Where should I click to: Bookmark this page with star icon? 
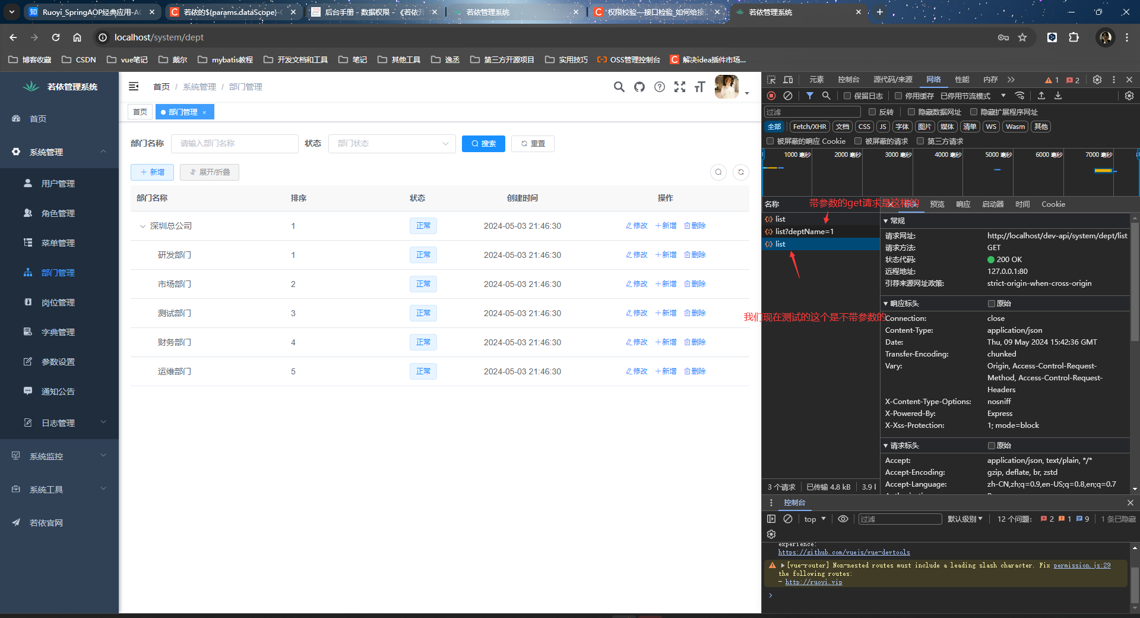[1022, 37]
